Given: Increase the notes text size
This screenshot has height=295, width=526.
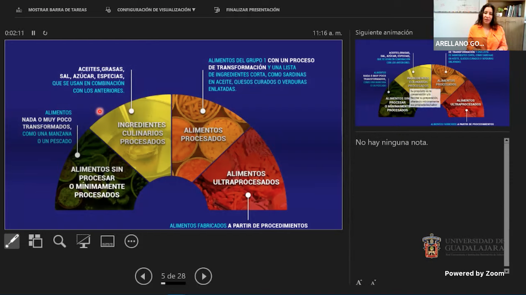Looking at the screenshot, I should [359, 282].
